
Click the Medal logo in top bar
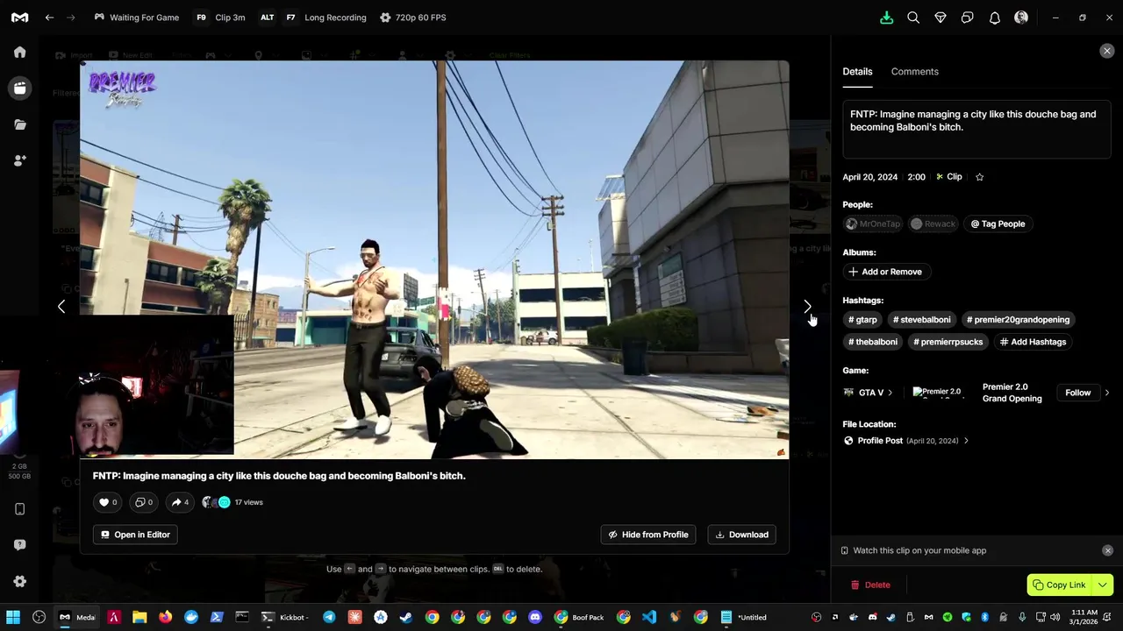click(19, 18)
